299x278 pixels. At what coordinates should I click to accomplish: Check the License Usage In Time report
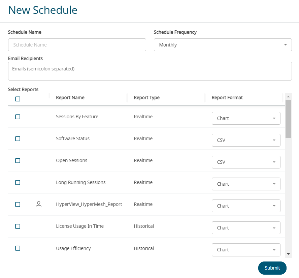click(x=18, y=226)
